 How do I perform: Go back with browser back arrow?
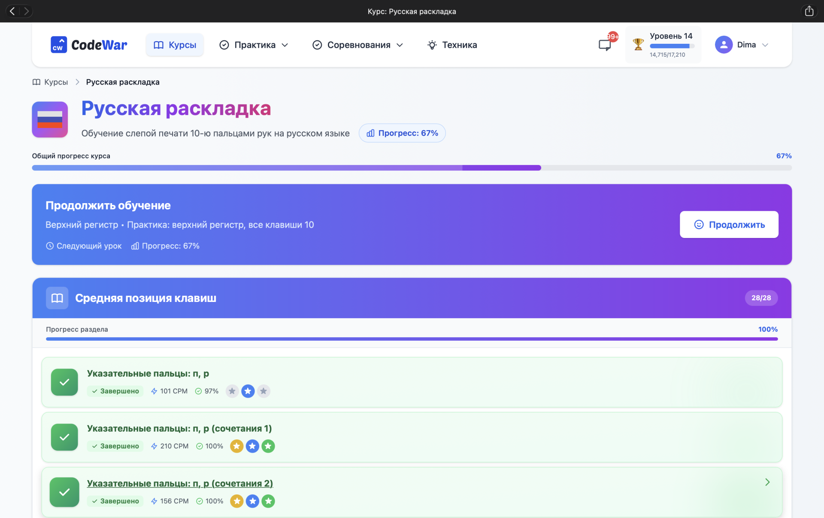[x=12, y=11]
